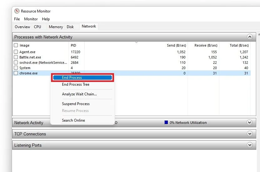Click Total value 1,207
Screen dimensions: 260x172
[x=244, y=52]
